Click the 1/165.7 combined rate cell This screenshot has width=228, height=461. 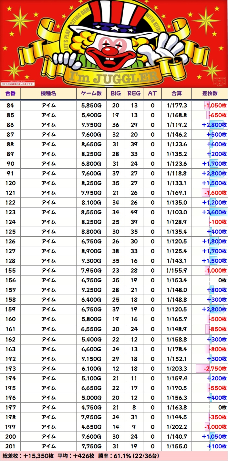coord(177,319)
